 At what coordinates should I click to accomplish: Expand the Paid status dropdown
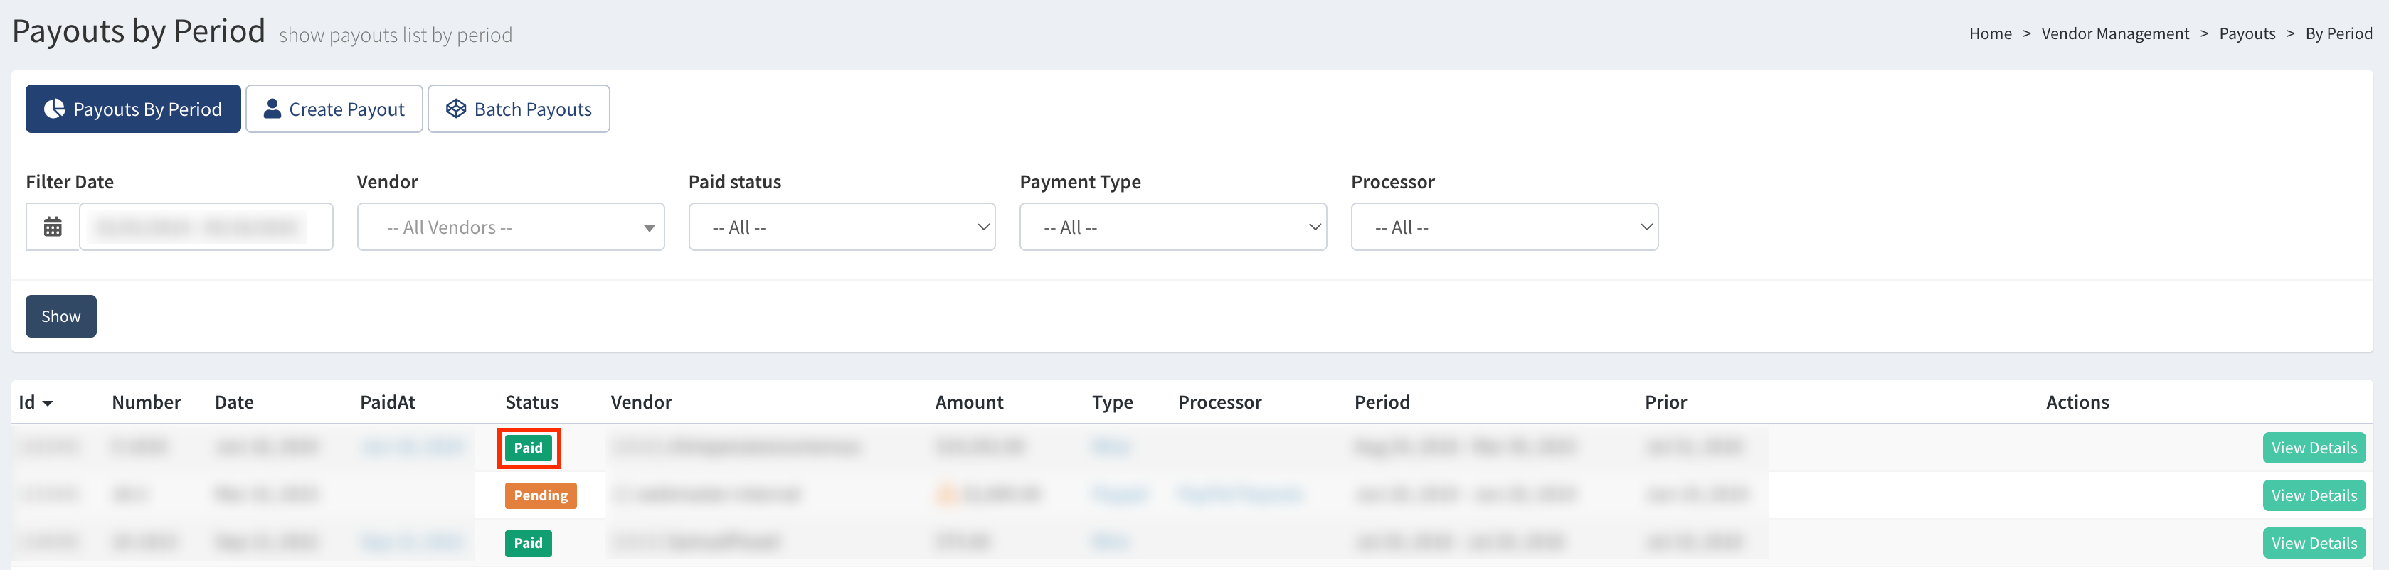pyautogui.click(x=841, y=227)
